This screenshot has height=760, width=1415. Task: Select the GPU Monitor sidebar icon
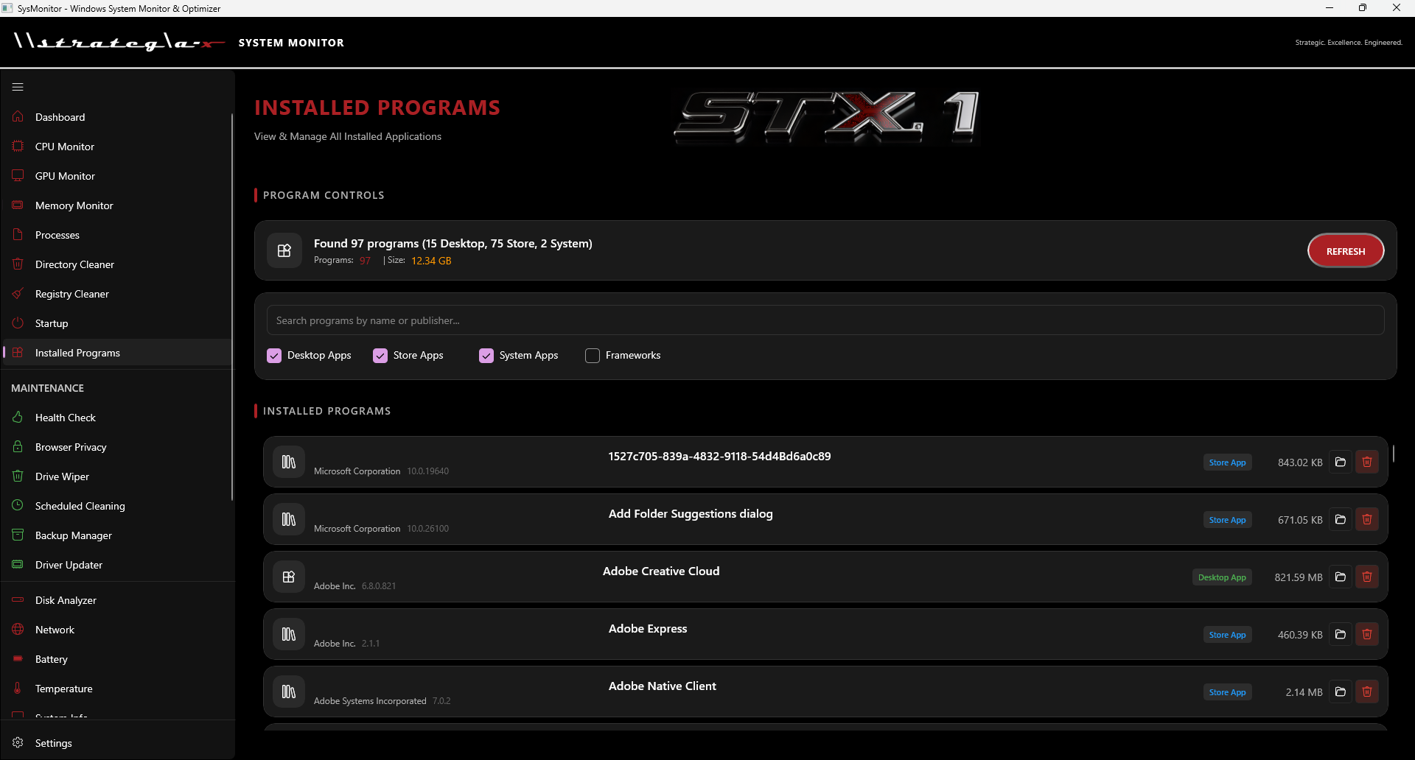coord(18,175)
